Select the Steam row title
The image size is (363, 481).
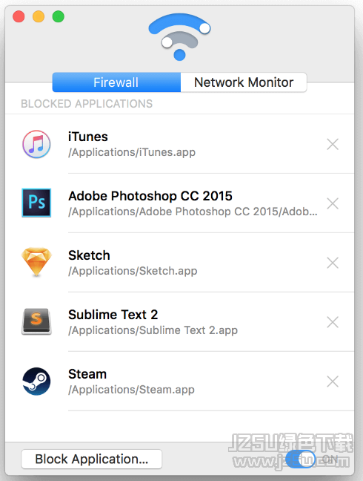(87, 374)
